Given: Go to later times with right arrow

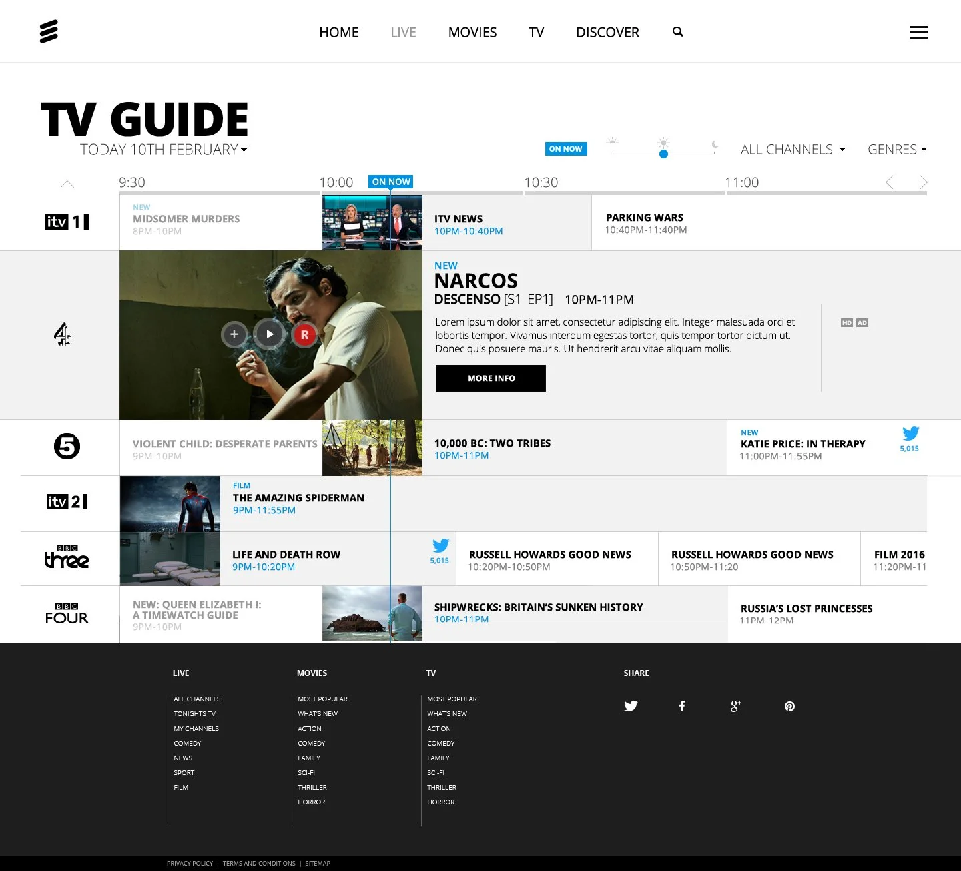Looking at the screenshot, I should (x=924, y=182).
